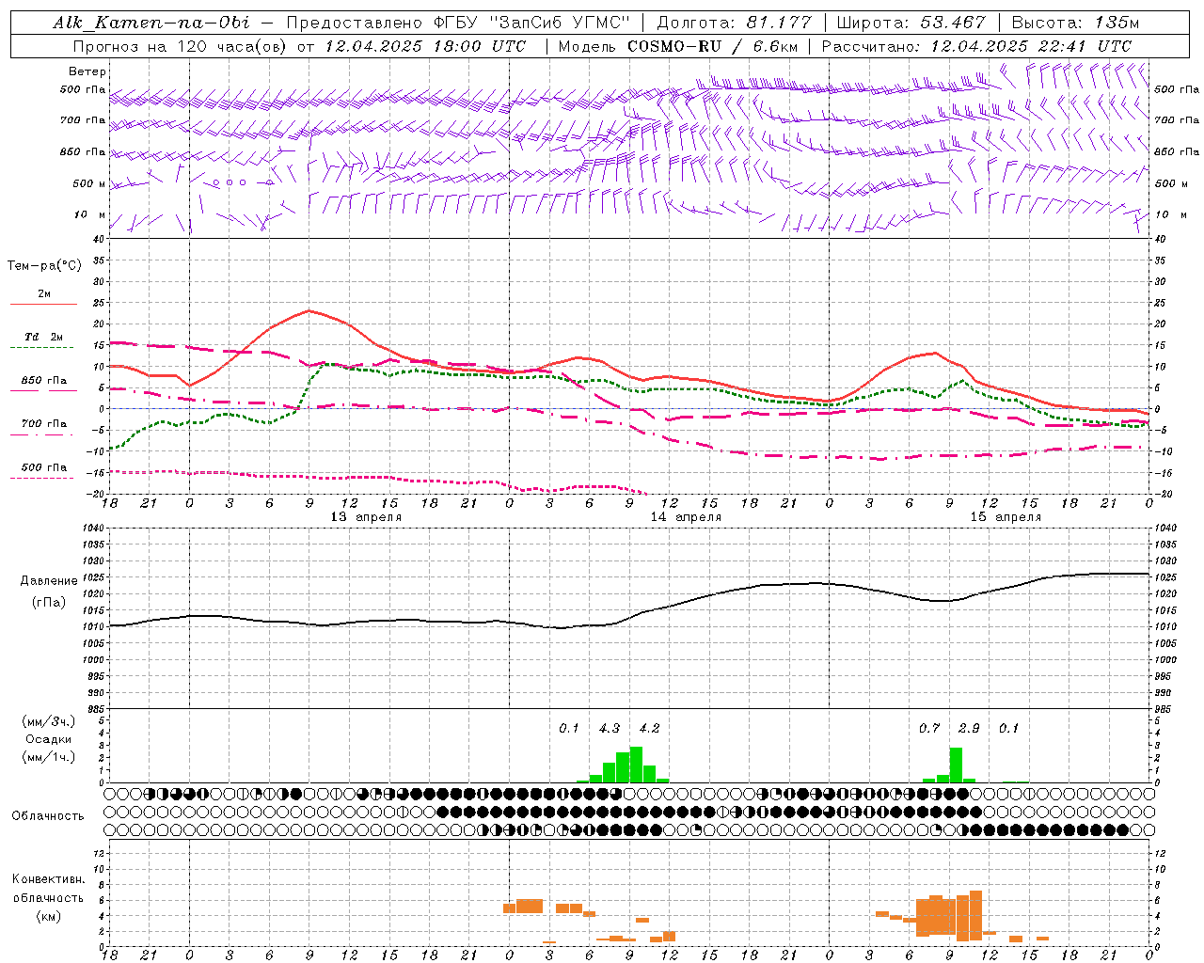The width and height of the screenshot is (1204, 963).
Task: Select the latitude value Широта: 53.467
Action: (x=911, y=23)
